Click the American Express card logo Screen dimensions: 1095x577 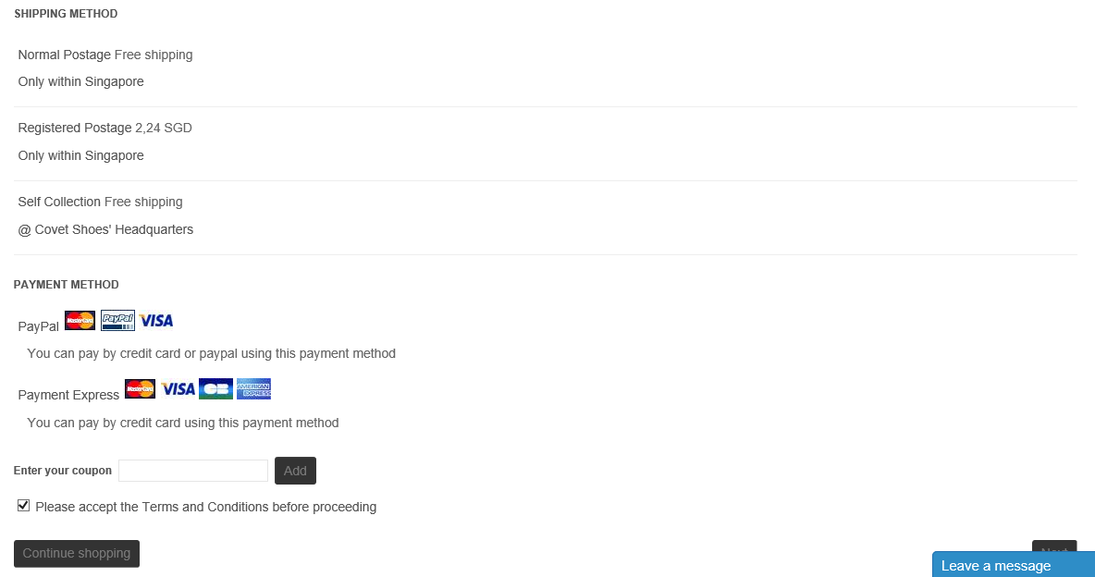253,389
